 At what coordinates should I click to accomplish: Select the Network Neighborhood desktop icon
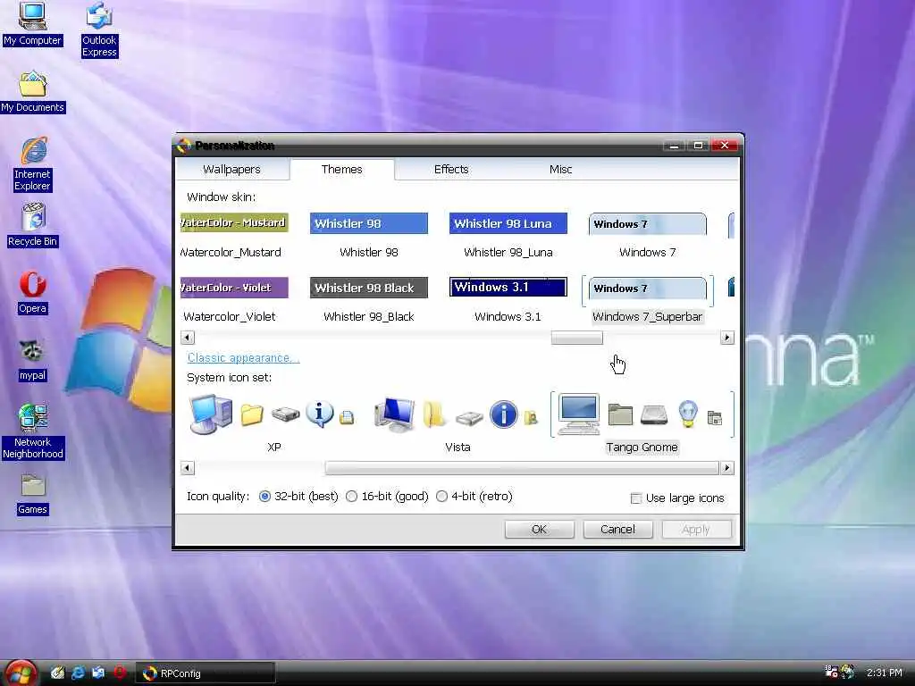pyautogui.click(x=33, y=431)
